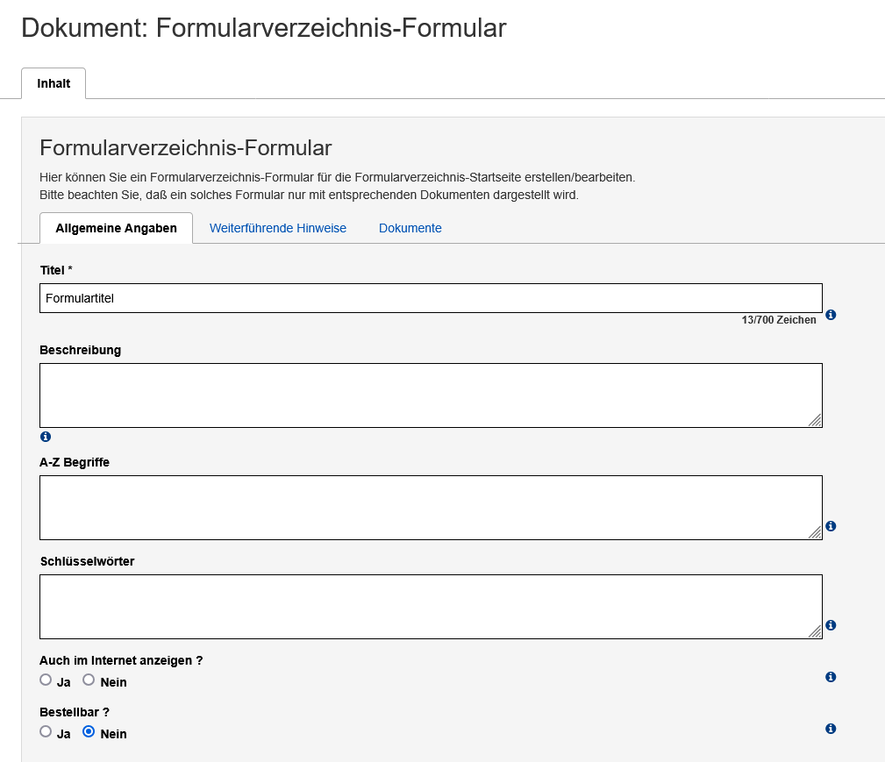View help info for the 'Bestellbar?' option
Image resolution: width=885 pixels, height=762 pixels.
[x=830, y=728]
